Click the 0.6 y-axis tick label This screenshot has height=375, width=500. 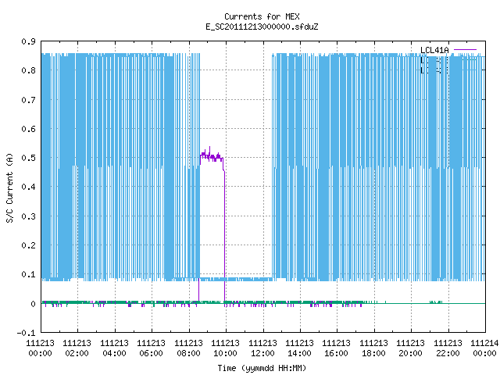(x=28, y=129)
